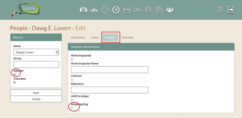
Task: Check the Unfit to Adopt checkbox
Action: 72,100
